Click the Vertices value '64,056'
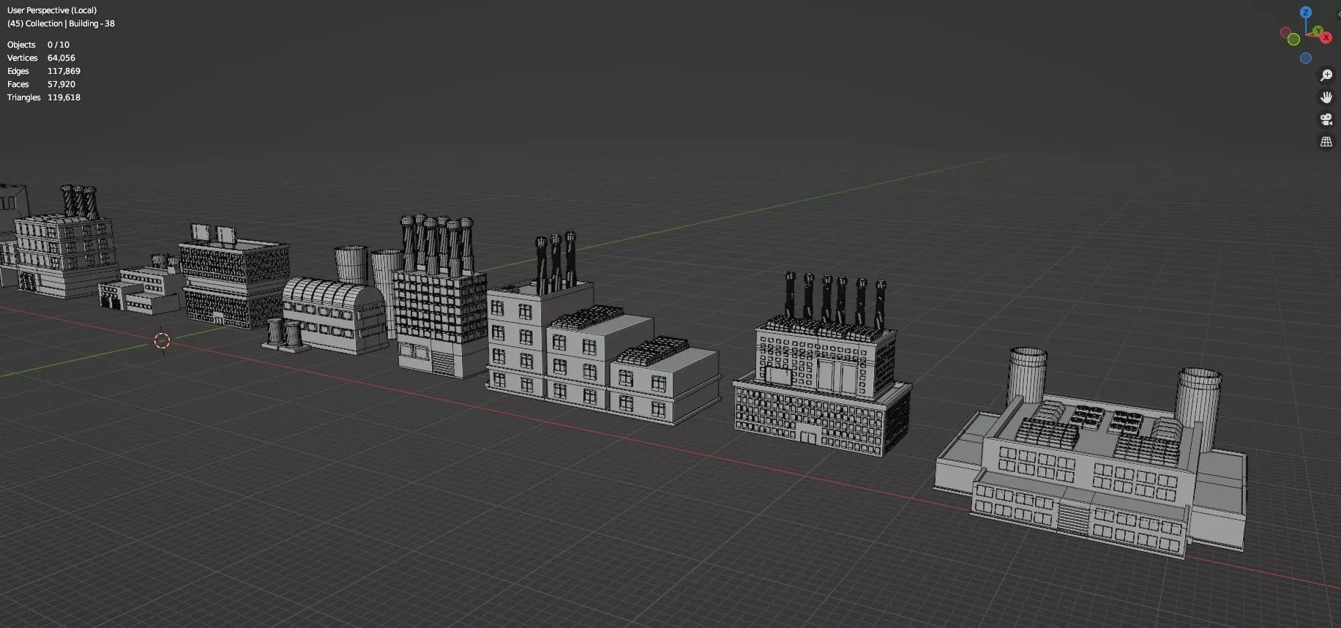The width and height of the screenshot is (1341, 628). (61, 58)
